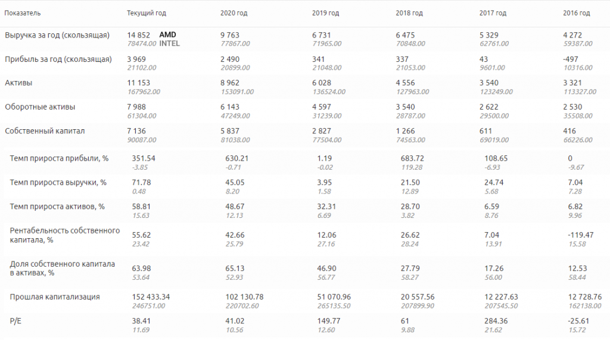Click the bold 'AMD' legend label
Image resolution: width=610 pixels, height=340 pixels.
pos(168,35)
